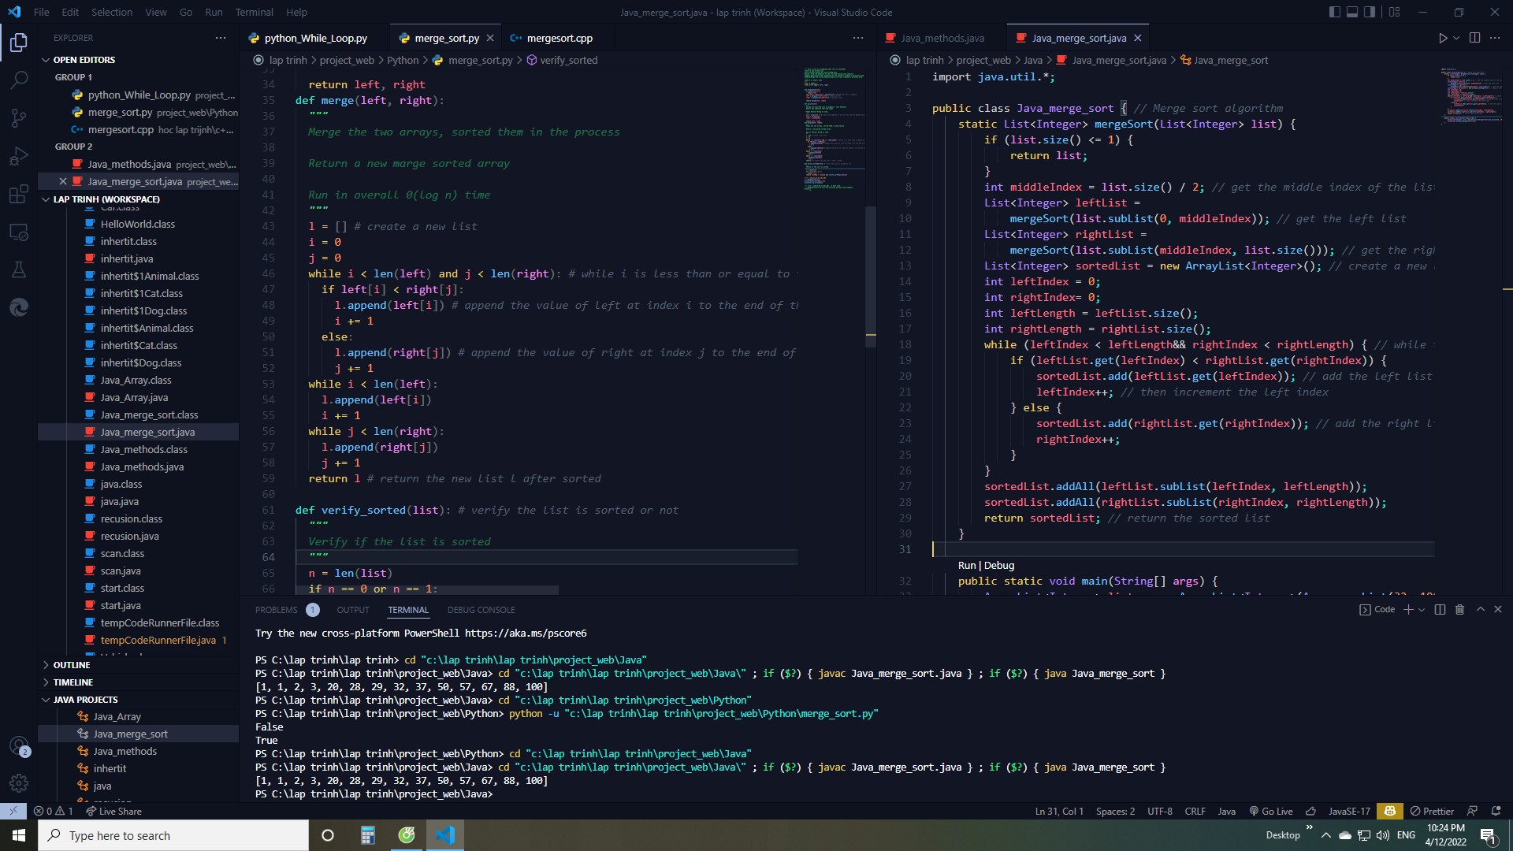Open the Testing flask view

point(19,270)
